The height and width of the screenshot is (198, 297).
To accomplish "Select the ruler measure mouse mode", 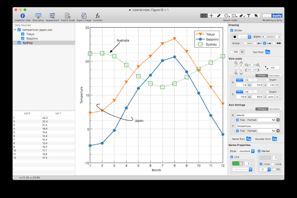I will (x=219, y=16).
